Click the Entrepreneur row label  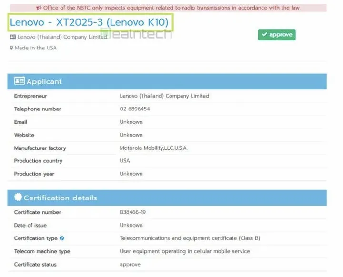click(30, 96)
